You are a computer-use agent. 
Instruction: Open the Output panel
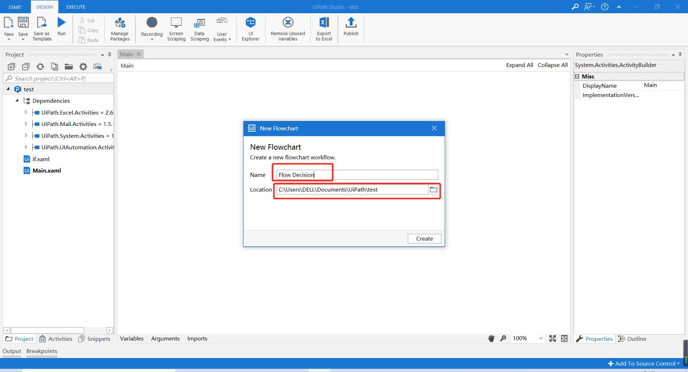(12, 351)
